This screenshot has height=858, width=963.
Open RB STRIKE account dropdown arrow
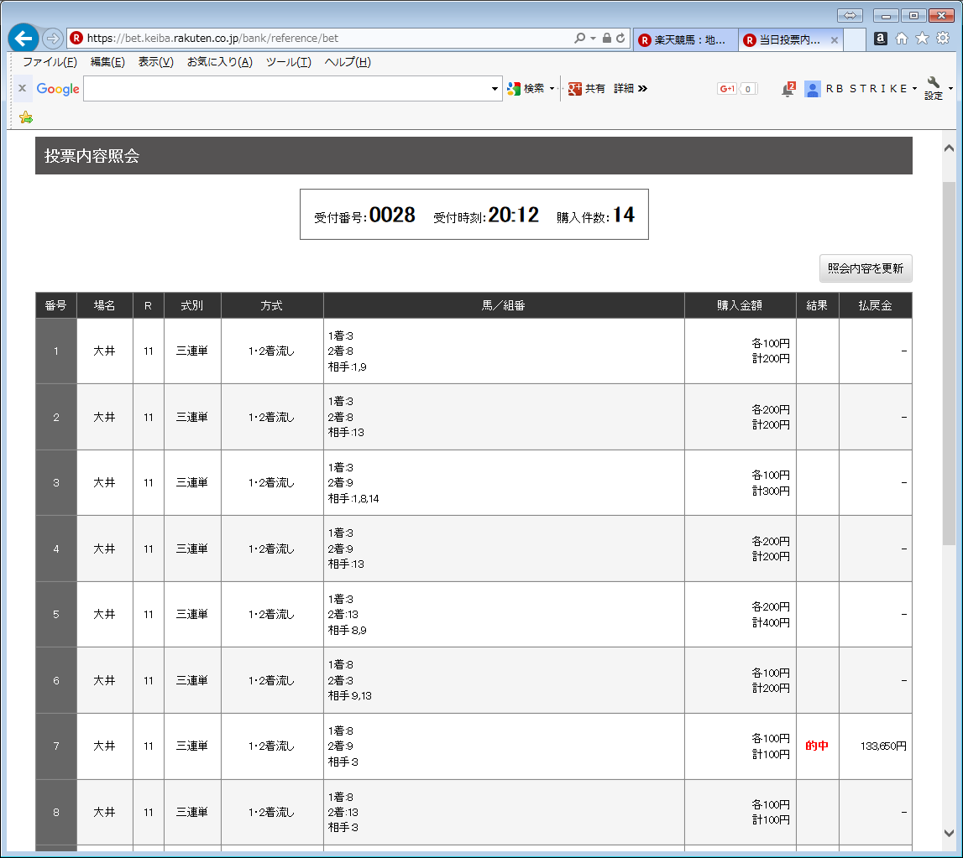click(x=914, y=89)
